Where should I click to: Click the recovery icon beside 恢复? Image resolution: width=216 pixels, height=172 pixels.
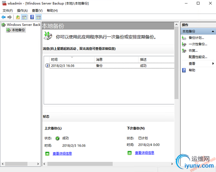tap(184, 51)
